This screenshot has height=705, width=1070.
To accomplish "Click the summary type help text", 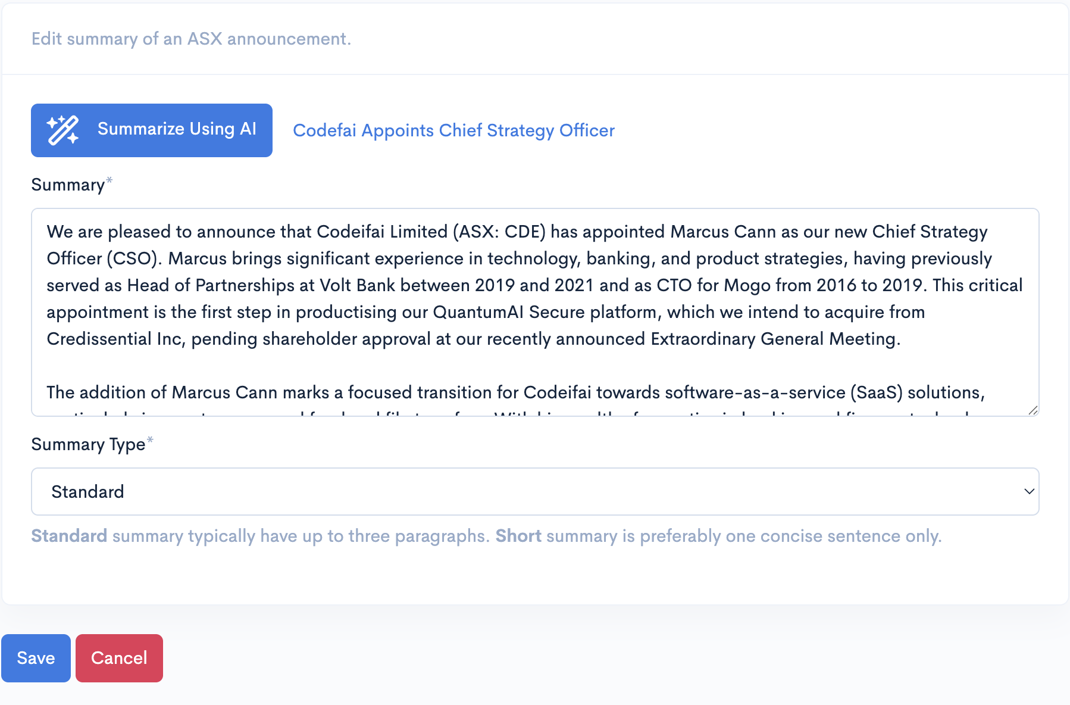I will (x=486, y=535).
